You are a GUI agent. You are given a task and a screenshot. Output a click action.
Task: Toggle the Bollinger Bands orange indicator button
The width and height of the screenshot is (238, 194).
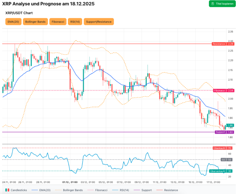(35, 22)
